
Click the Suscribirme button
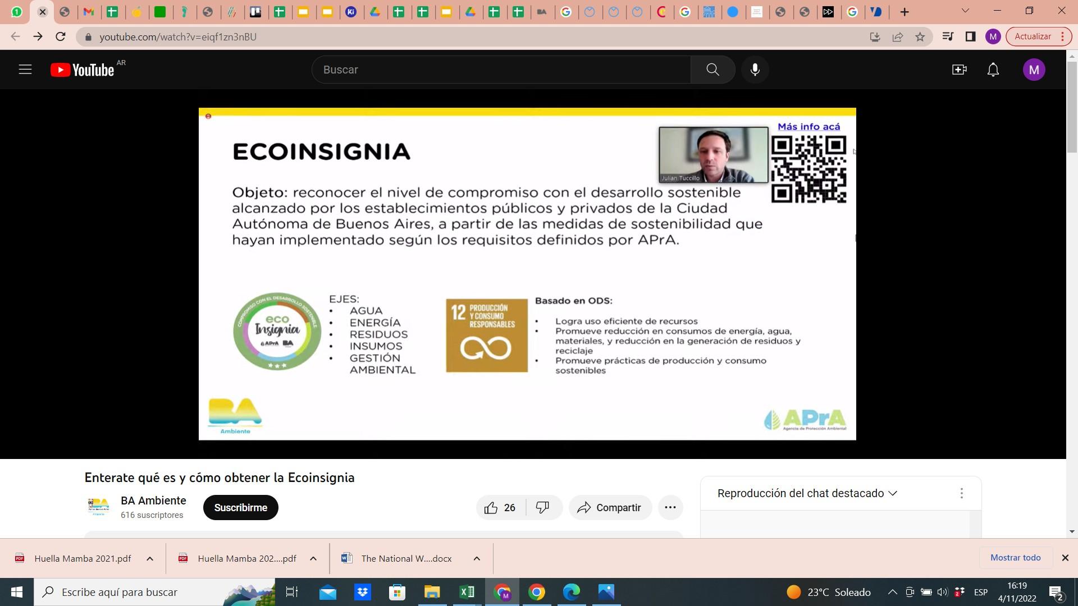(x=240, y=507)
